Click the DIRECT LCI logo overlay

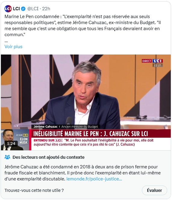point(152,61)
